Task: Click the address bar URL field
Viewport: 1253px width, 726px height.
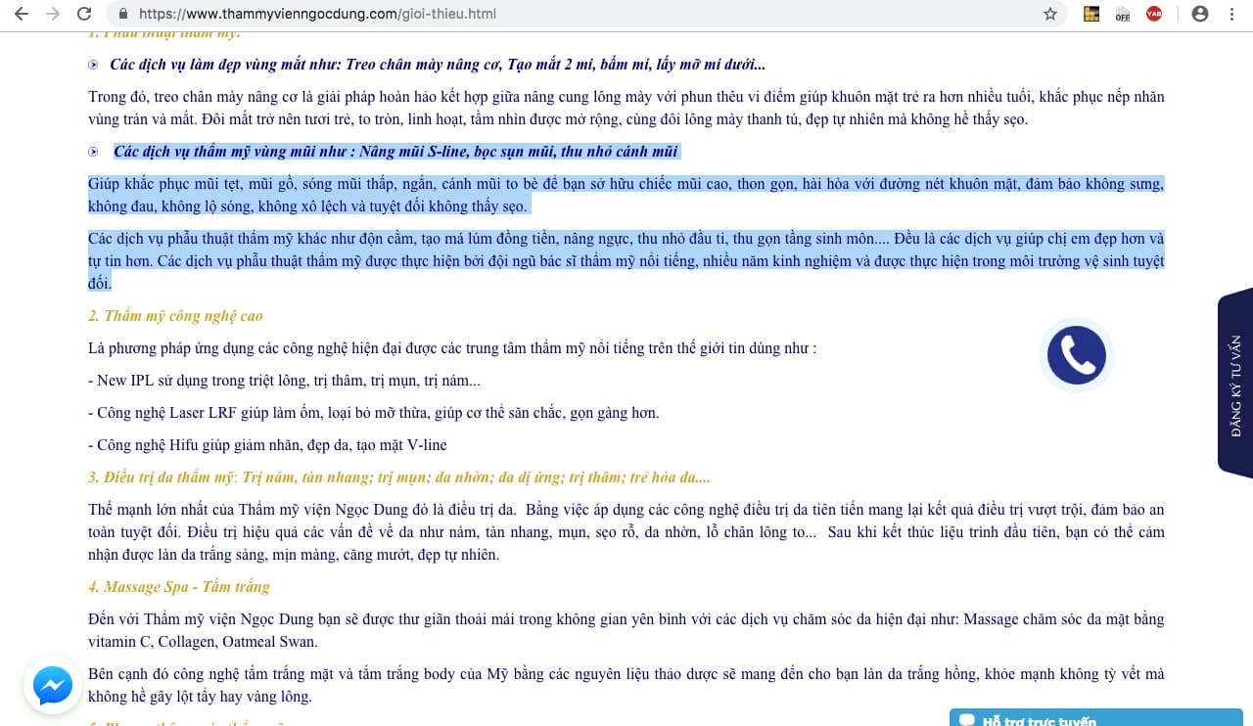Action: (x=587, y=15)
